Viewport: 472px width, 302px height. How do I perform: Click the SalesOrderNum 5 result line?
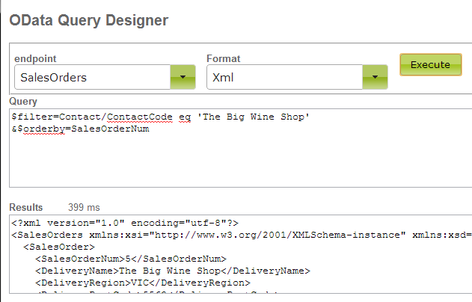tap(131, 259)
